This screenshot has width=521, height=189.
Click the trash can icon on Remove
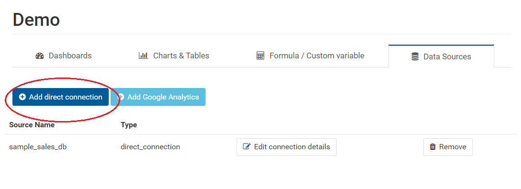(x=432, y=147)
